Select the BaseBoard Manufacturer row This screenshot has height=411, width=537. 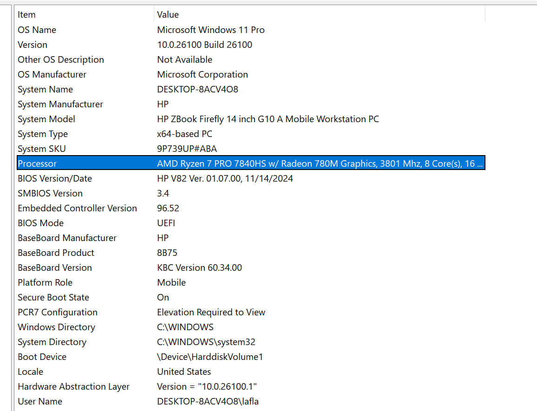tap(251, 238)
